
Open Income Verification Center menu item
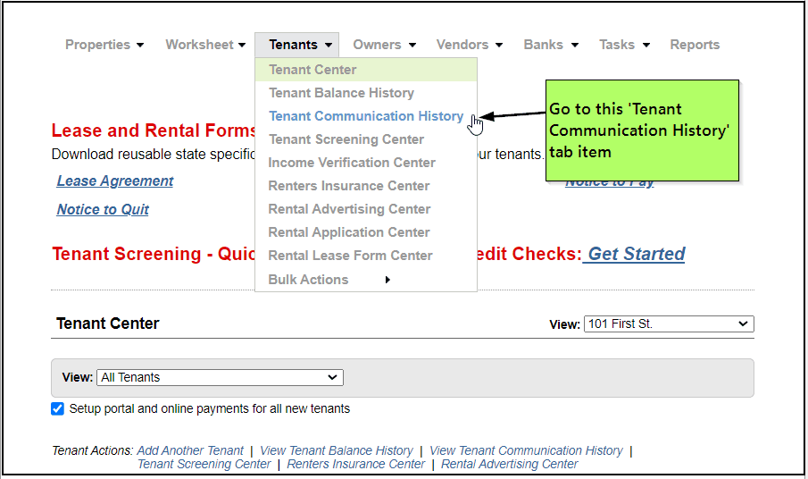pyautogui.click(x=352, y=163)
